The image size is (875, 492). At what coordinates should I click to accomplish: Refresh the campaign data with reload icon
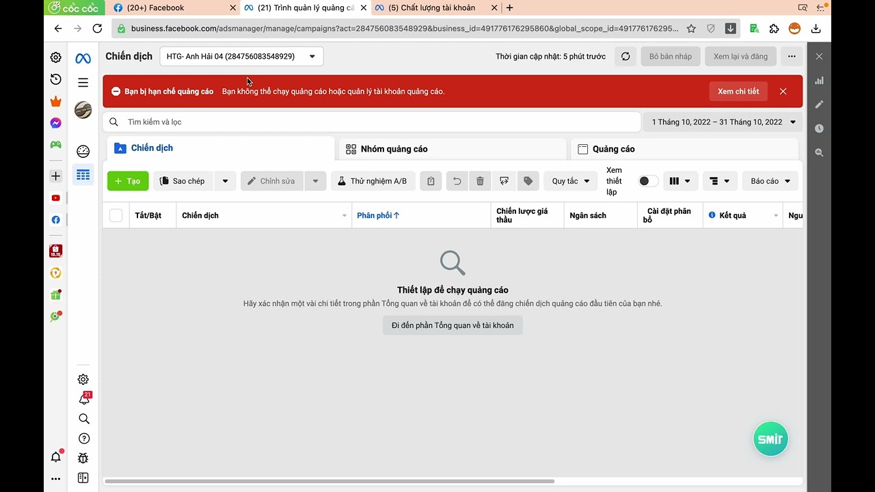(x=625, y=57)
